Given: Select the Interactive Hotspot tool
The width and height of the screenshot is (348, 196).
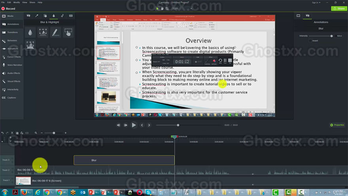Looking at the screenshot, I should point(68,32).
